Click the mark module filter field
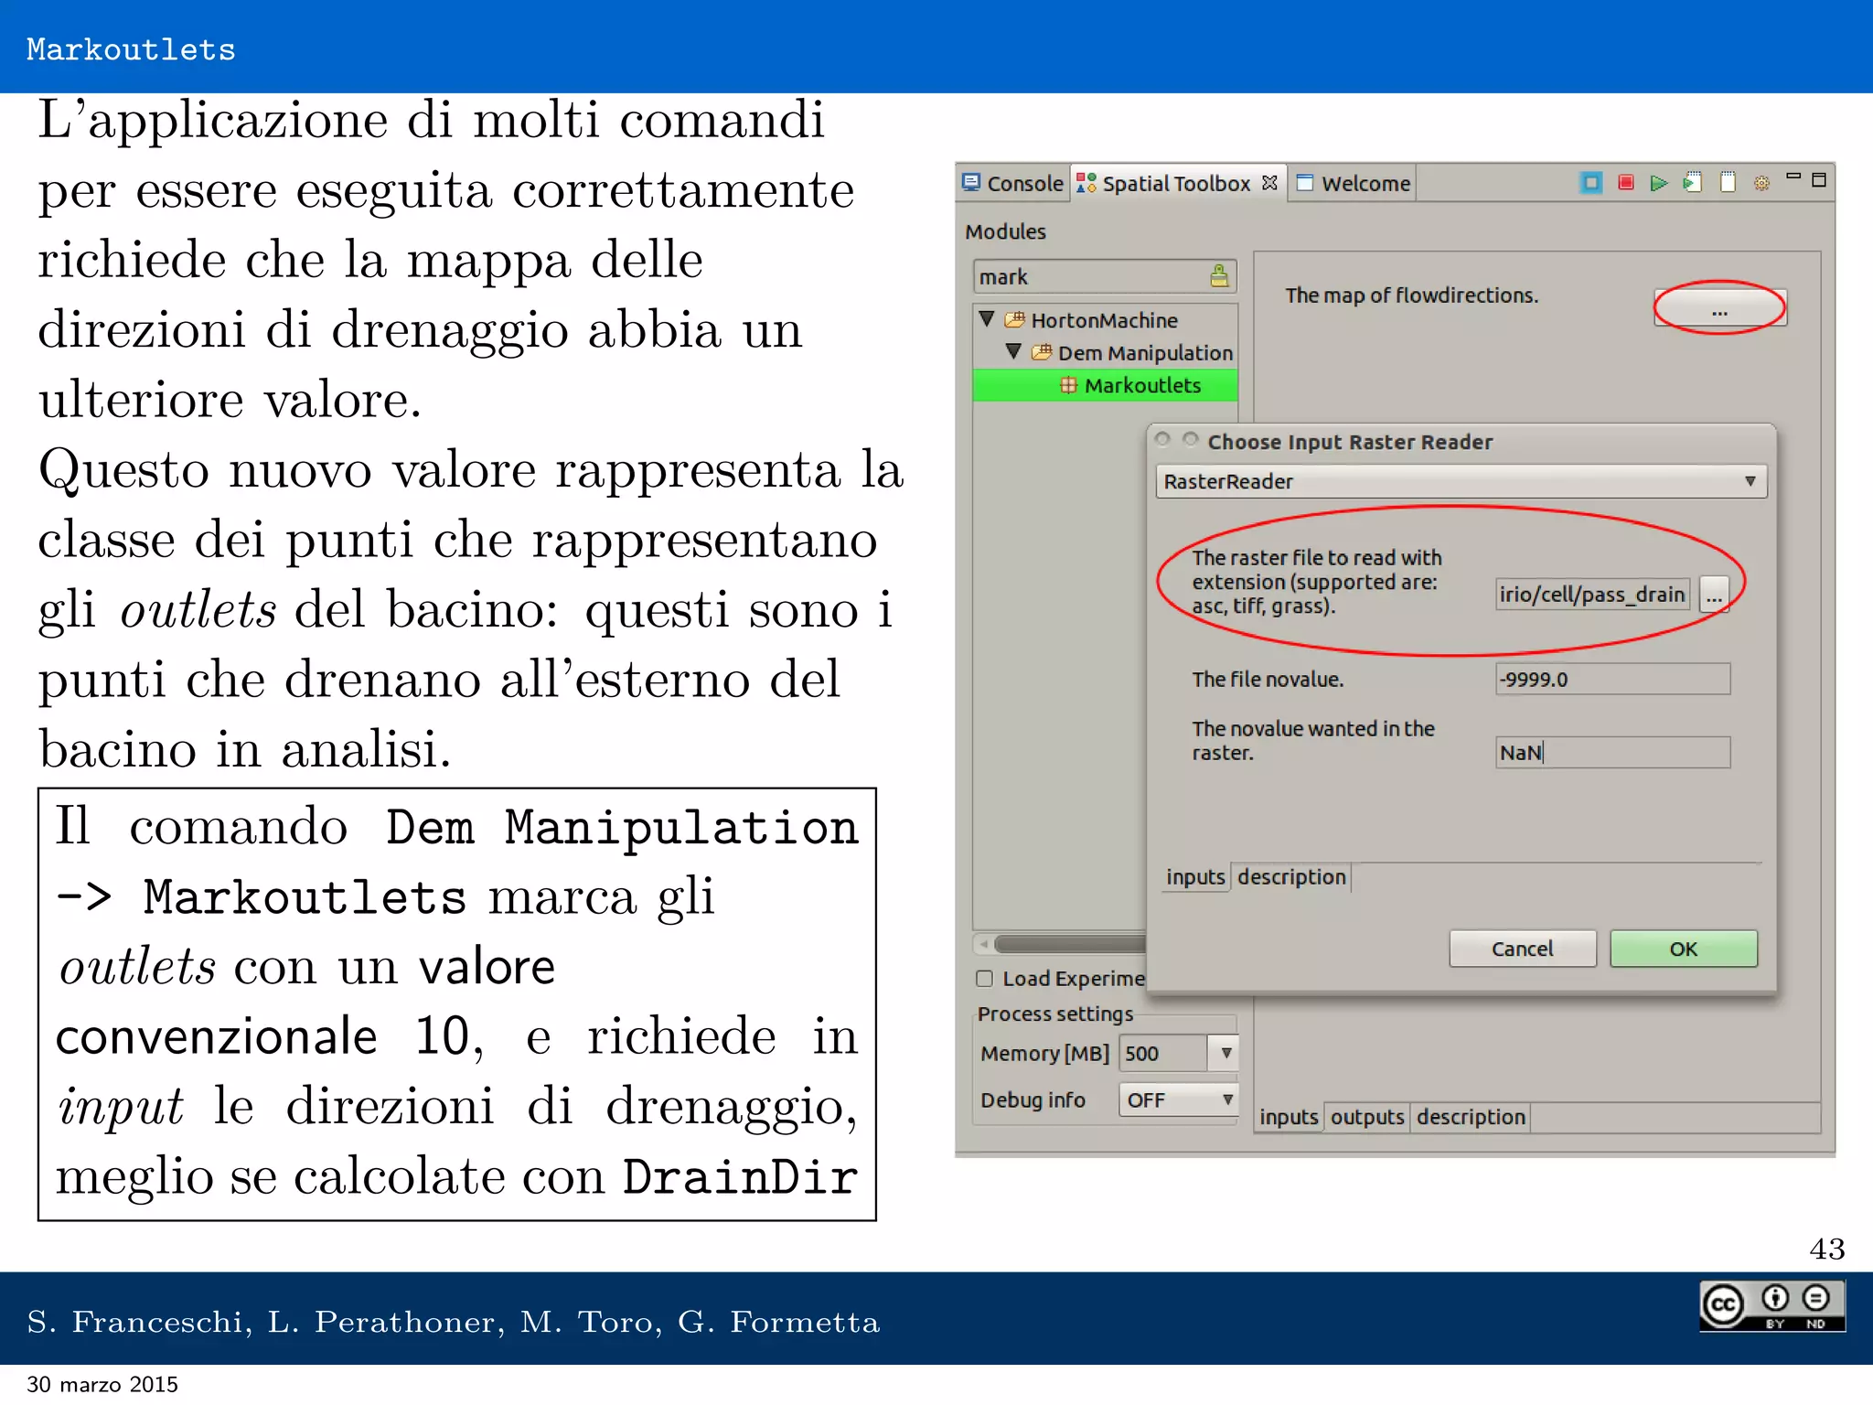This screenshot has height=1405, width=1873. tap(1105, 276)
